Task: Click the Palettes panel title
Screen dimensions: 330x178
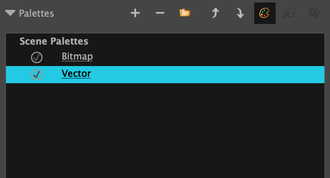Action: [36, 13]
